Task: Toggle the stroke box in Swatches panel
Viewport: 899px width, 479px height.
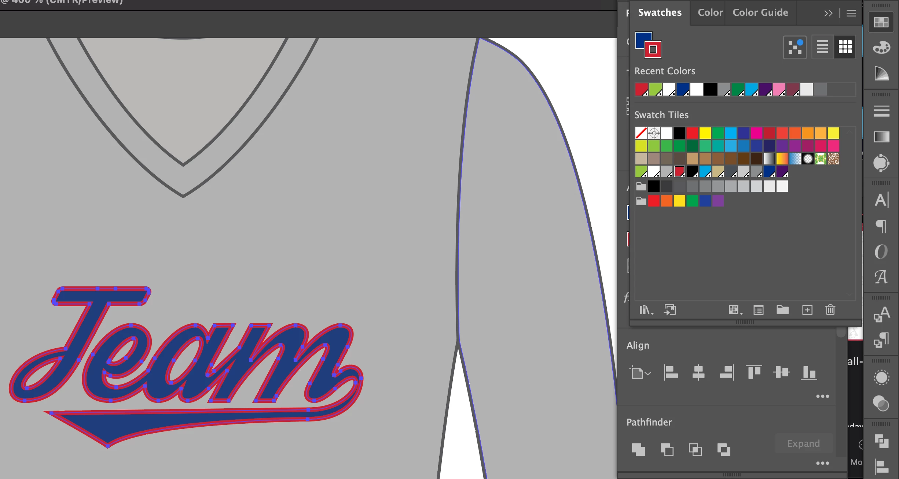Action: pyautogui.click(x=653, y=50)
